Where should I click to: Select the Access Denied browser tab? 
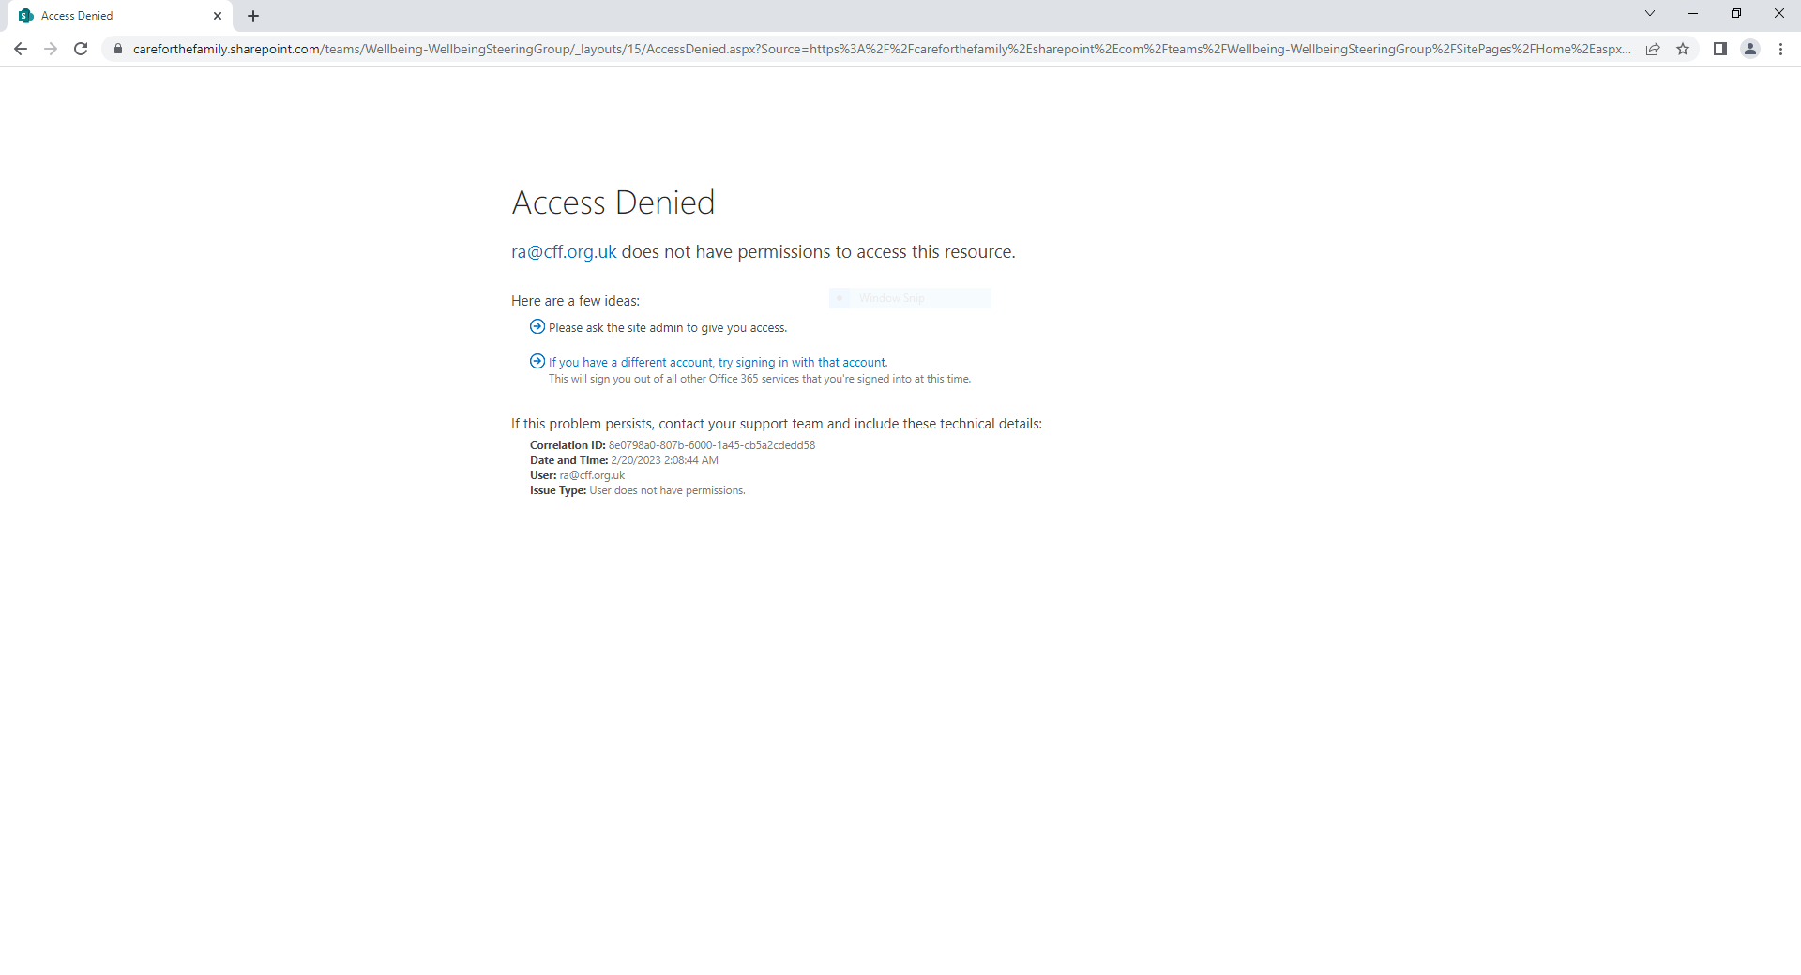(x=120, y=16)
